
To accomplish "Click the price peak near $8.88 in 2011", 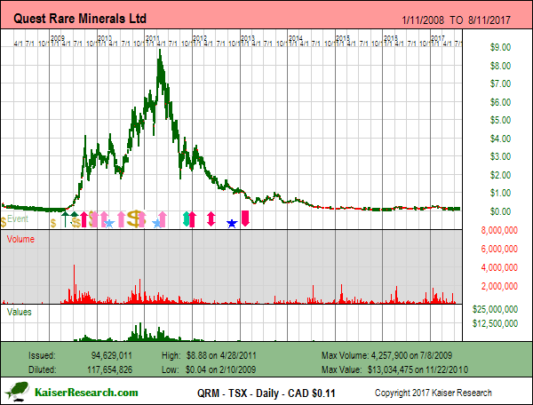I will click(x=160, y=51).
